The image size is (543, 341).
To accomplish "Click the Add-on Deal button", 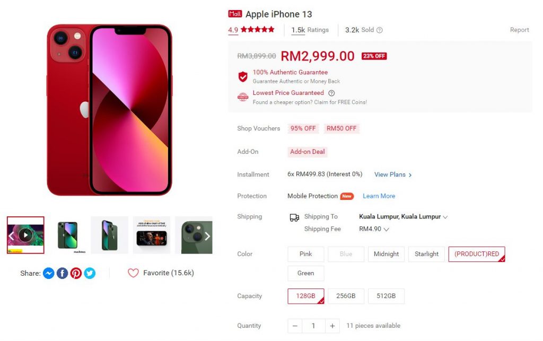I will (308, 152).
